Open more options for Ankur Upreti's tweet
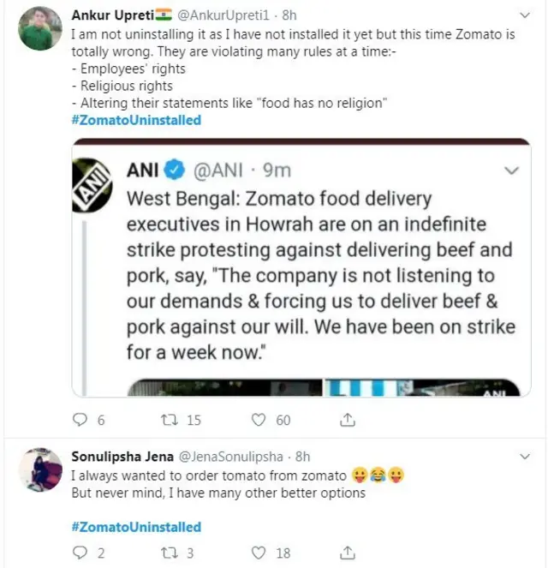The width and height of the screenshot is (548, 568). click(525, 15)
